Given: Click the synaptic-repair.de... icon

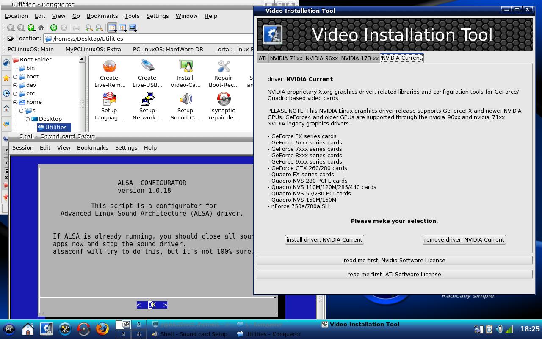Looking at the screenshot, I should [x=224, y=106].
